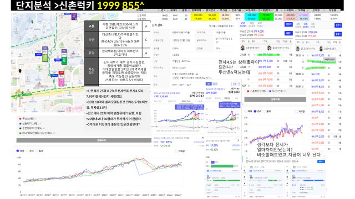Open the 30평 size dropdown above the mini chart

coord(235,84)
